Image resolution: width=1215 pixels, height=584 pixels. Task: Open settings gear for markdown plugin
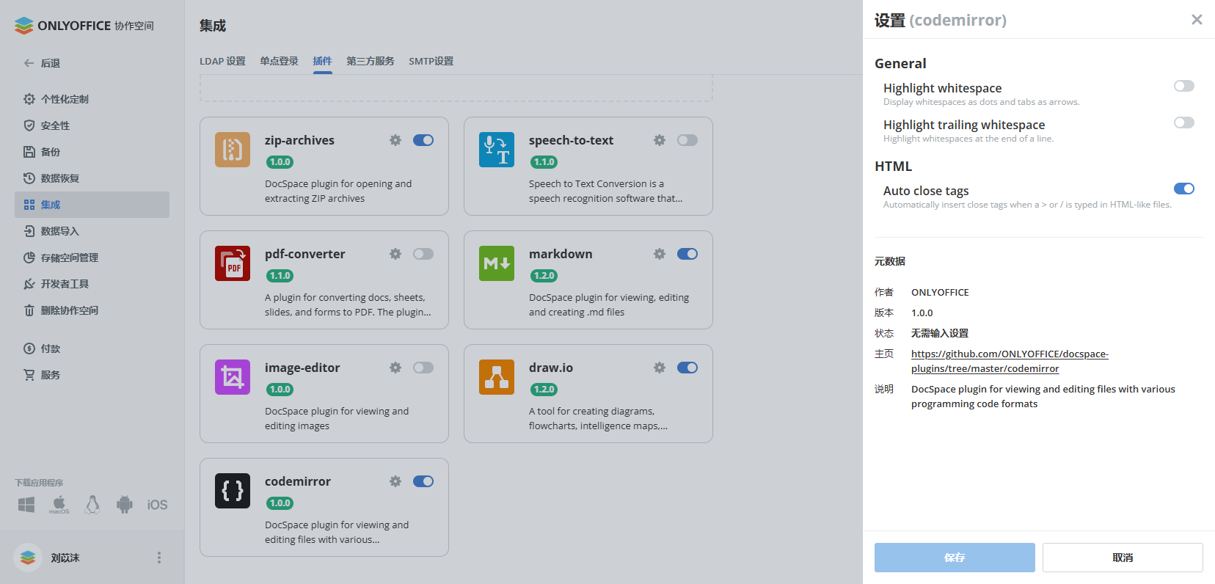click(x=660, y=254)
